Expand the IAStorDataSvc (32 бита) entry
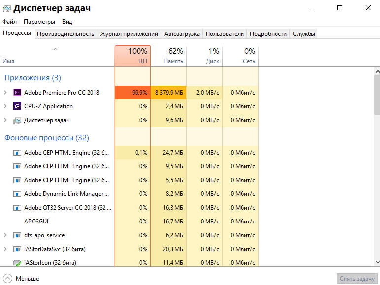The height and width of the screenshot is (285, 380). coord(5,249)
